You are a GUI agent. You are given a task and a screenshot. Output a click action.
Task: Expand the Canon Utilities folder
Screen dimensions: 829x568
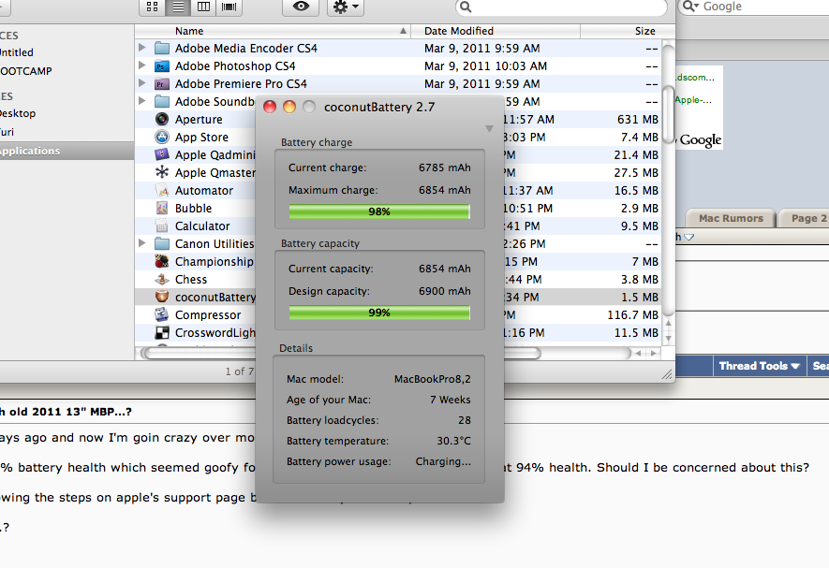click(141, 243)
